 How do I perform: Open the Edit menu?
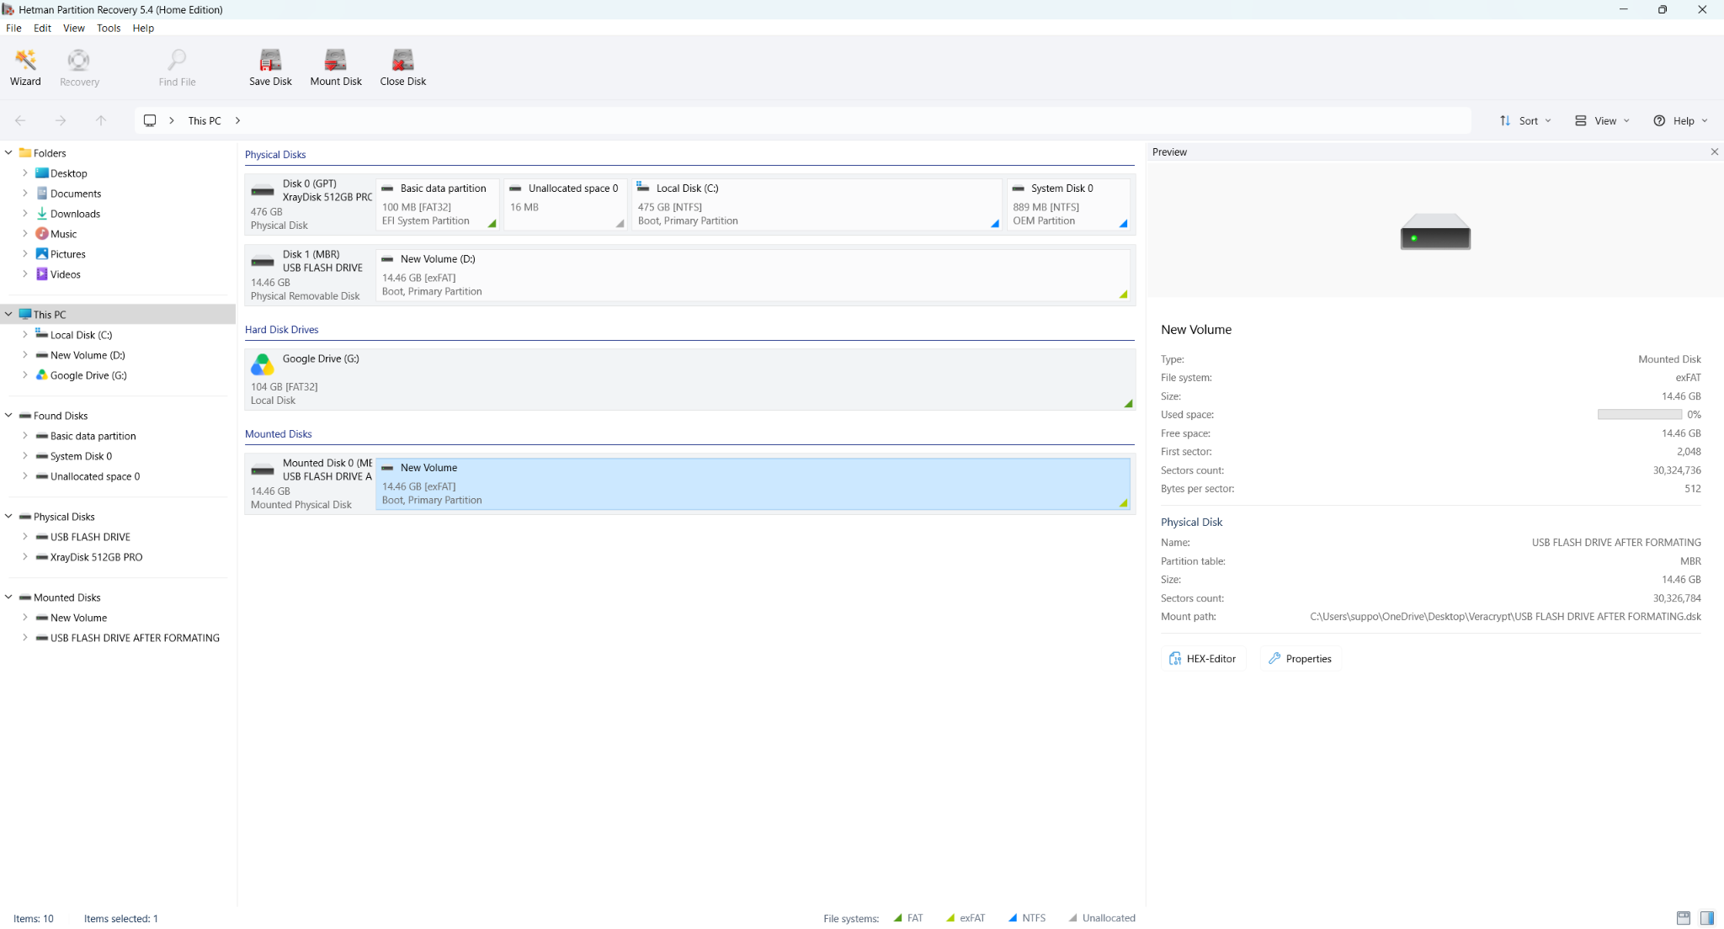click(42, 28)
